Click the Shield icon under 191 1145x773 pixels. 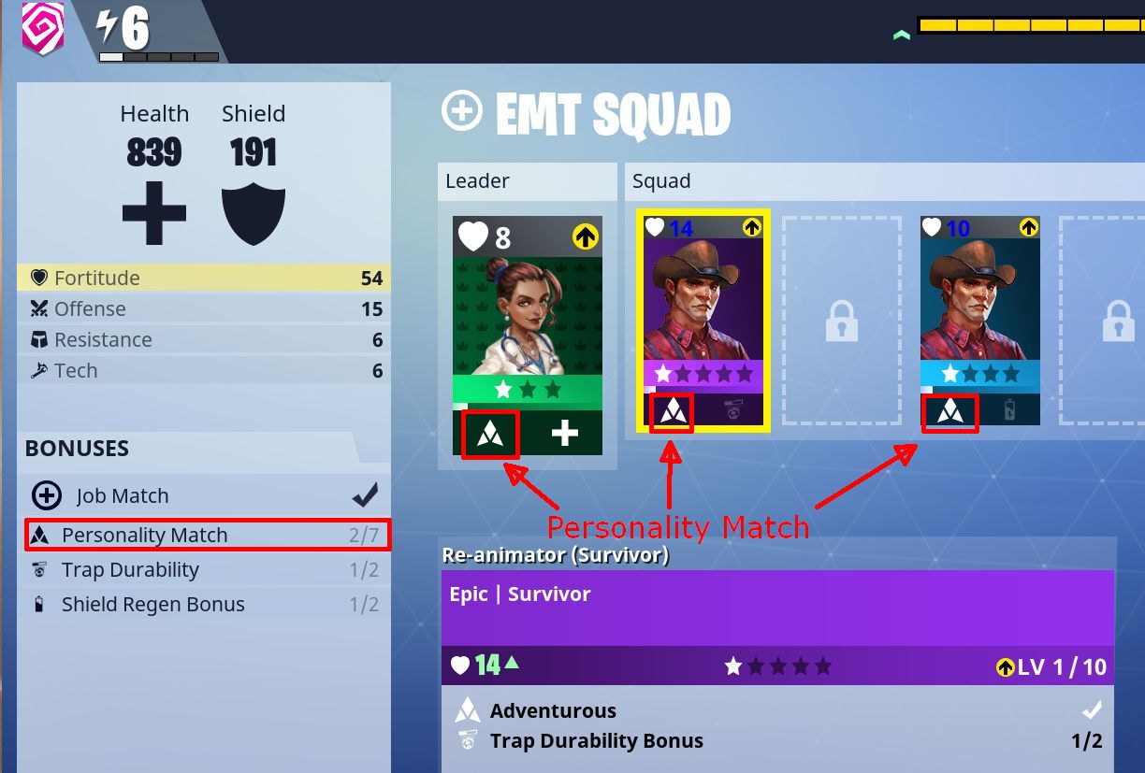[254, 214]
